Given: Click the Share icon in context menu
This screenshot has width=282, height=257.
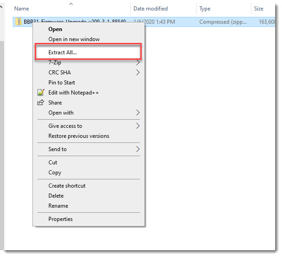Looking at the screenshot, I should tap(40, 103).
